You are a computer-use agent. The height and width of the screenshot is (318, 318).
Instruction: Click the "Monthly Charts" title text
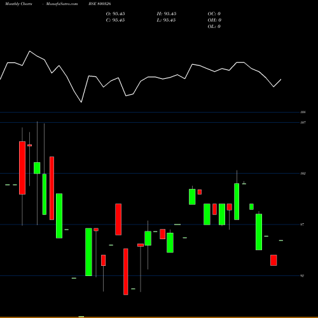(x=18, y=4)
